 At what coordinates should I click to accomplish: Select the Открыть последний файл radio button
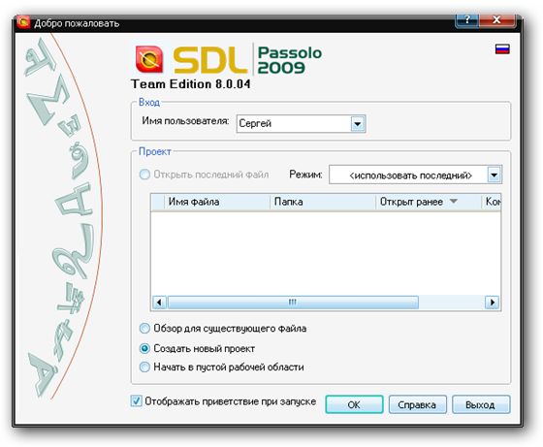pos(144,175)
